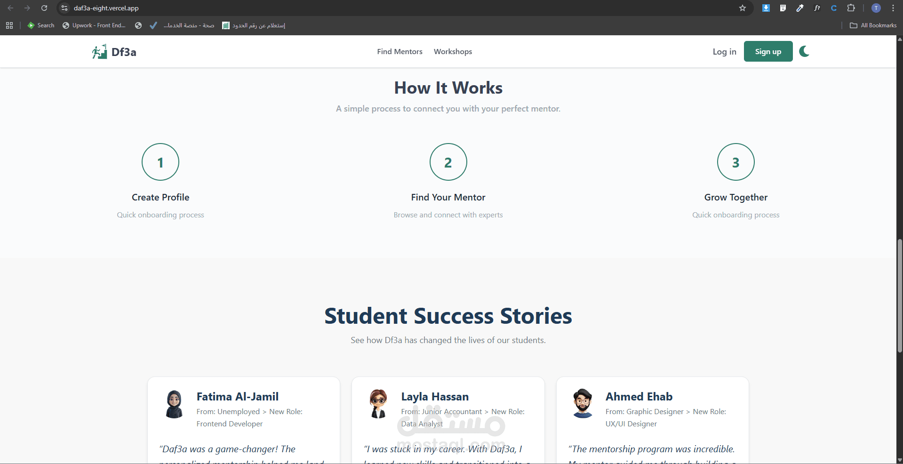Open the Workshops nav item
The width and height of the screenshot is (903, 464).
(453, 52)
